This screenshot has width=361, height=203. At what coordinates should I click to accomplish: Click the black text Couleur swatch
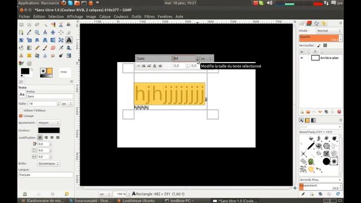coord(49,130)
